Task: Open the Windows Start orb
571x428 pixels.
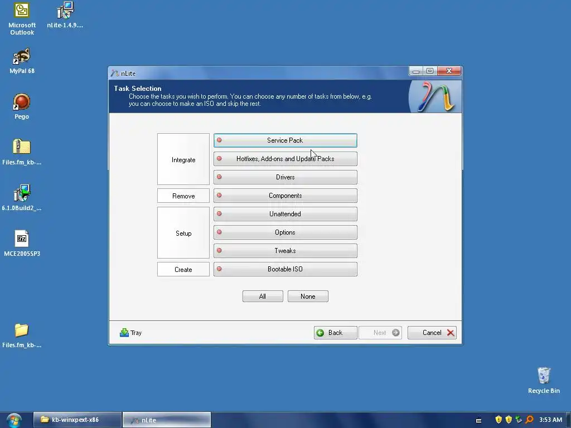Action: [14, 420]
